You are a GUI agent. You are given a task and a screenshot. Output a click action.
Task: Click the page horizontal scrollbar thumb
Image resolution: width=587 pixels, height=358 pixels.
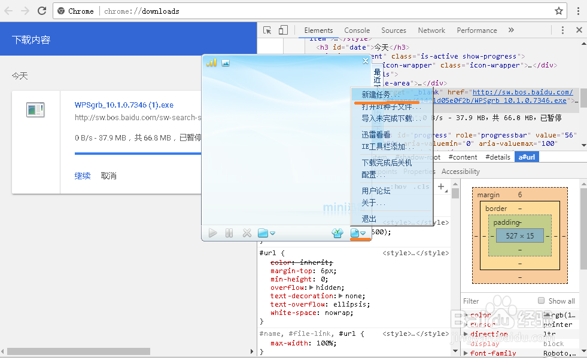(x=78, y=351)
